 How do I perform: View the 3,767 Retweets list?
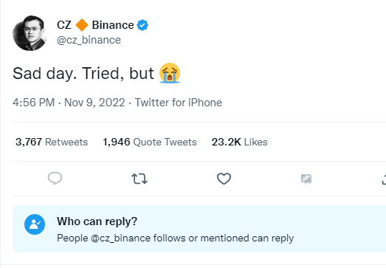52,142
